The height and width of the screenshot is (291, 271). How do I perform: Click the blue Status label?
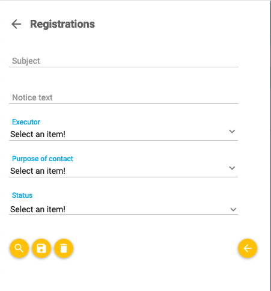[x=22, y=195]
